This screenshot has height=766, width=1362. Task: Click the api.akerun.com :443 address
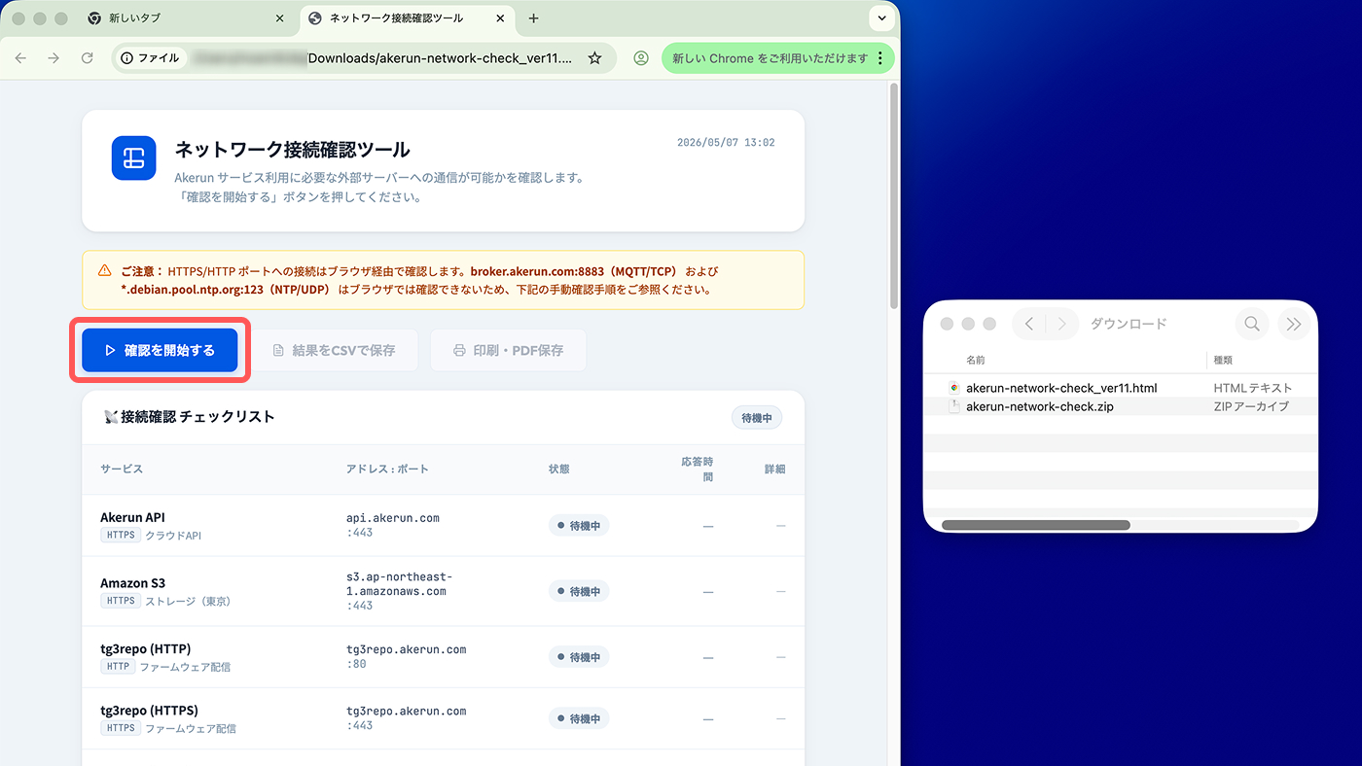[x=393, y=525]
